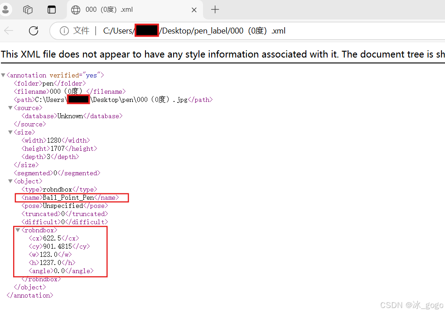This screenshot has width=445, height=313.
Task: Collapse the source node
Action: point(10,108)
